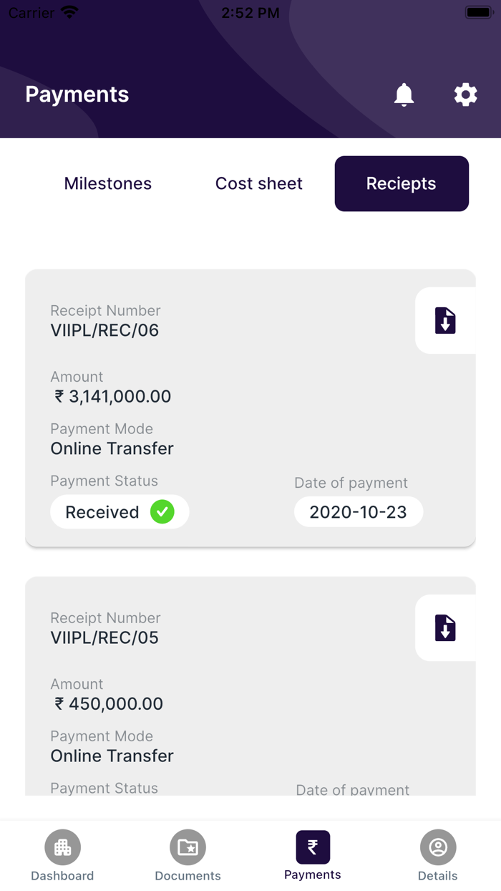Download receipt VIIPL/REC/05

[x=445, y=628]
